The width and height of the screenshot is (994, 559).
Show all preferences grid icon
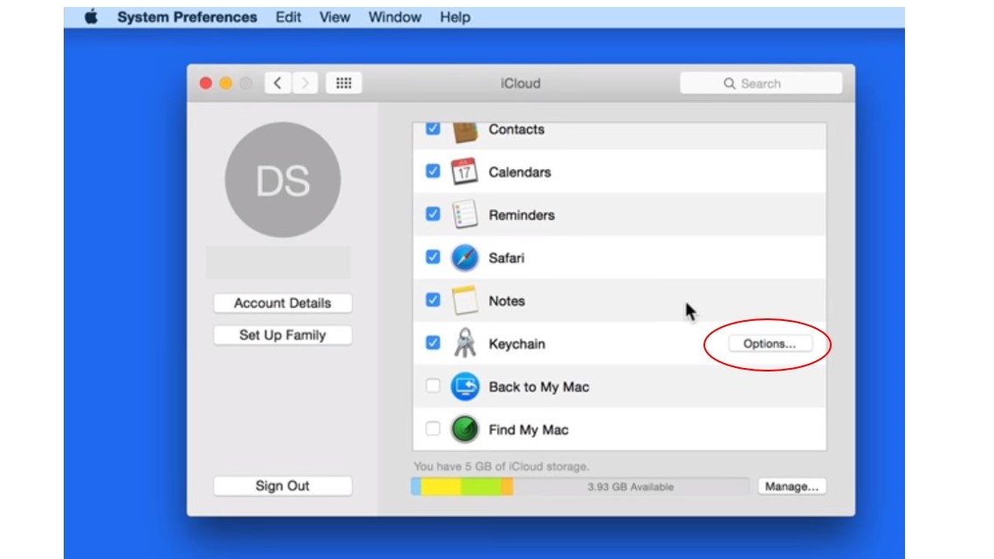pos(344,84)
